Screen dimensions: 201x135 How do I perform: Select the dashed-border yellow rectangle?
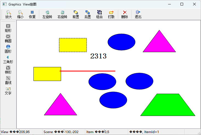(73, 45)
